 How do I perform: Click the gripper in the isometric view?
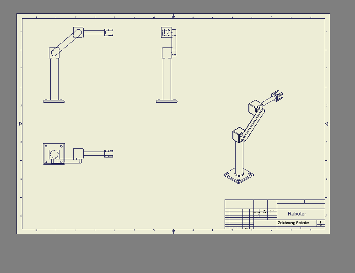pos(278,95)
